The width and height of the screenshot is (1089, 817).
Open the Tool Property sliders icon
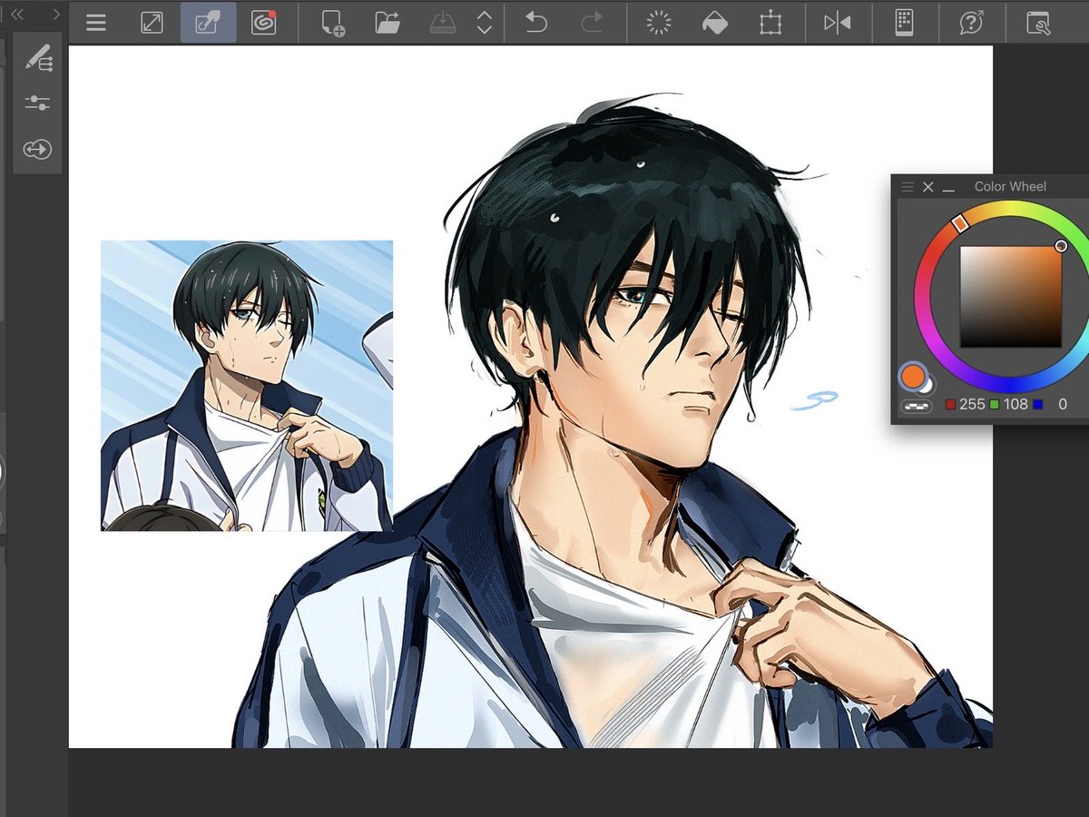coord(38,103)
